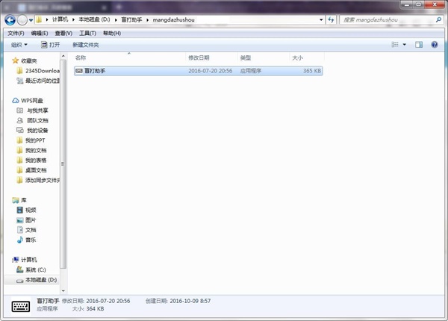Select the 计算机 breadcrumb in address bar
448x321 pixels.
(x=60, y=19)
